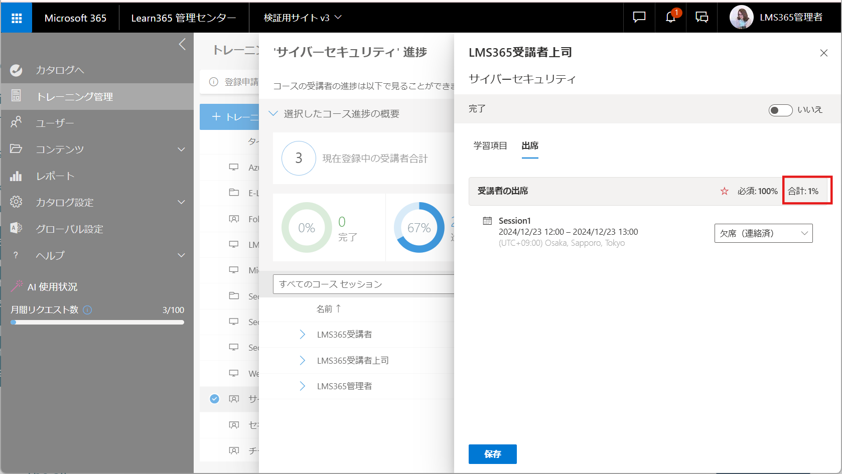Toggle the 完了 switch
The image size is (842, 474).
(780, 110)
